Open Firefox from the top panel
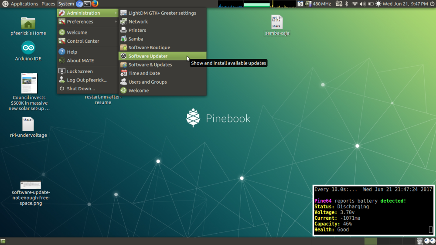This screenshot has width=436, height=245. 95,4
